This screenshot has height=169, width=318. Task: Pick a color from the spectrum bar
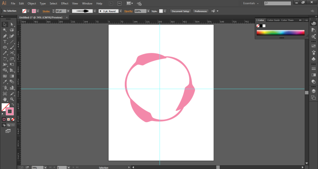280,33
